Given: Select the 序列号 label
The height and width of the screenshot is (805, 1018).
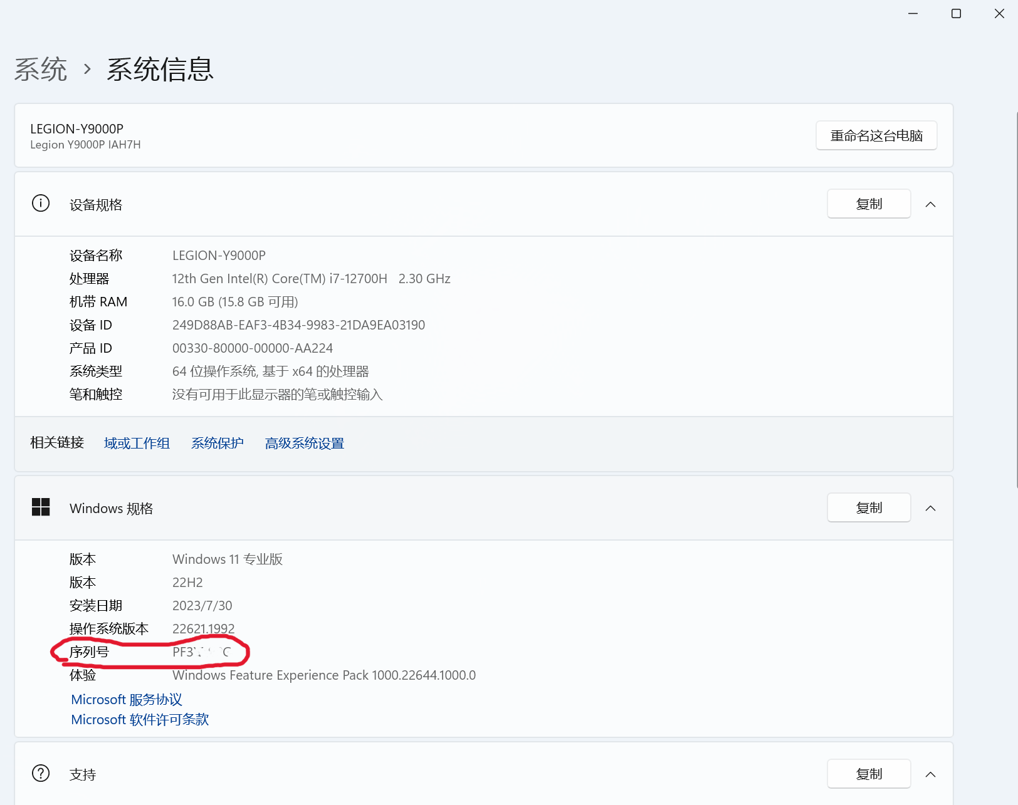Looking at the screenshot, I should [x=89, y=652].
